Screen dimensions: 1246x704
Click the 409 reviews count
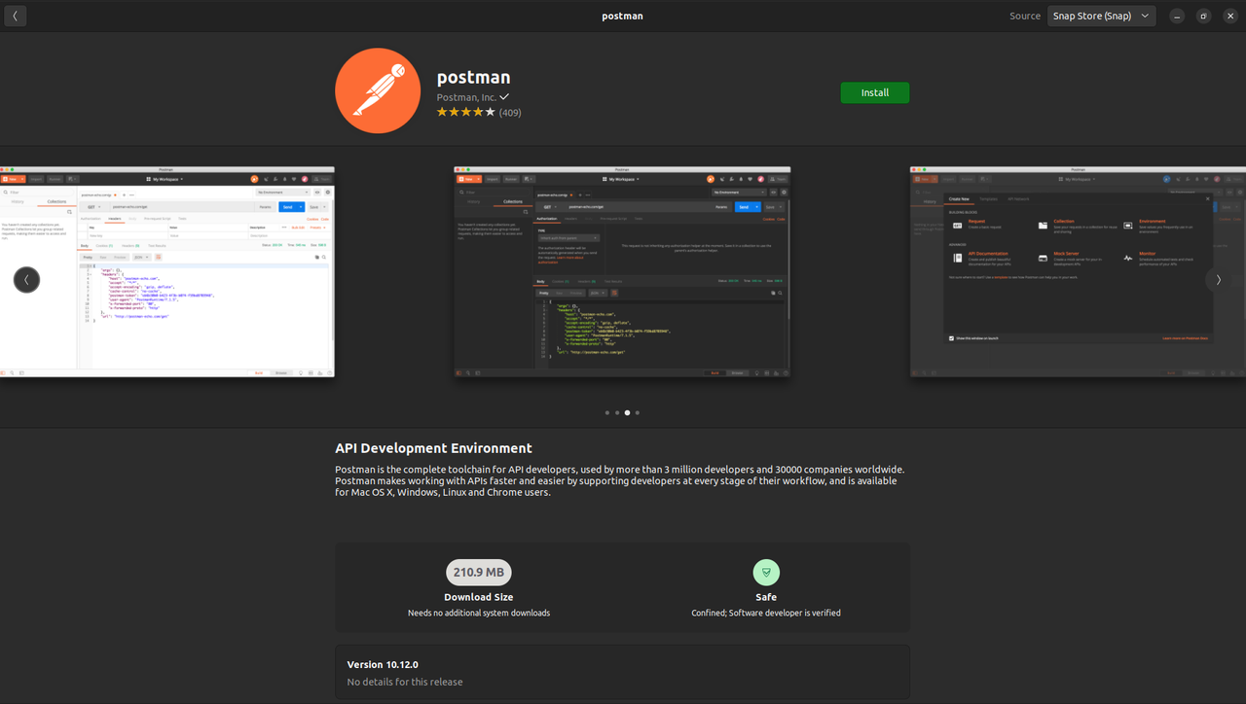510,113
